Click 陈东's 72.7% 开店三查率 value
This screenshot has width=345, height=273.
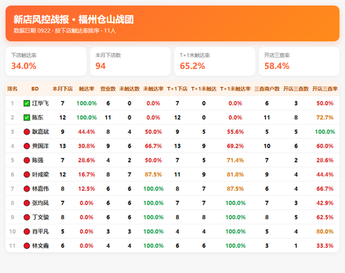pyautogui.click(x=325, y=118)
